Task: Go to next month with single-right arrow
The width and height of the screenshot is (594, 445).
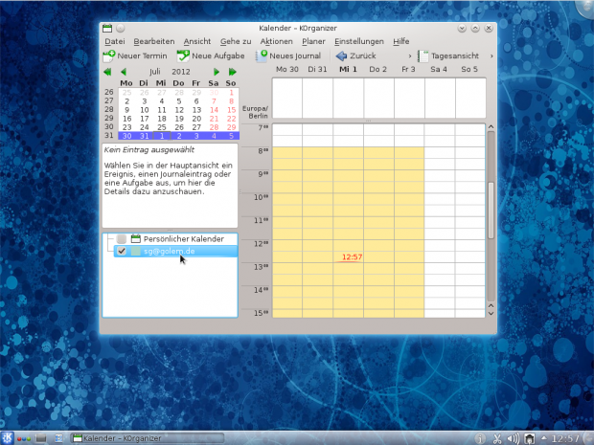Action: click(x=216, y=72)
